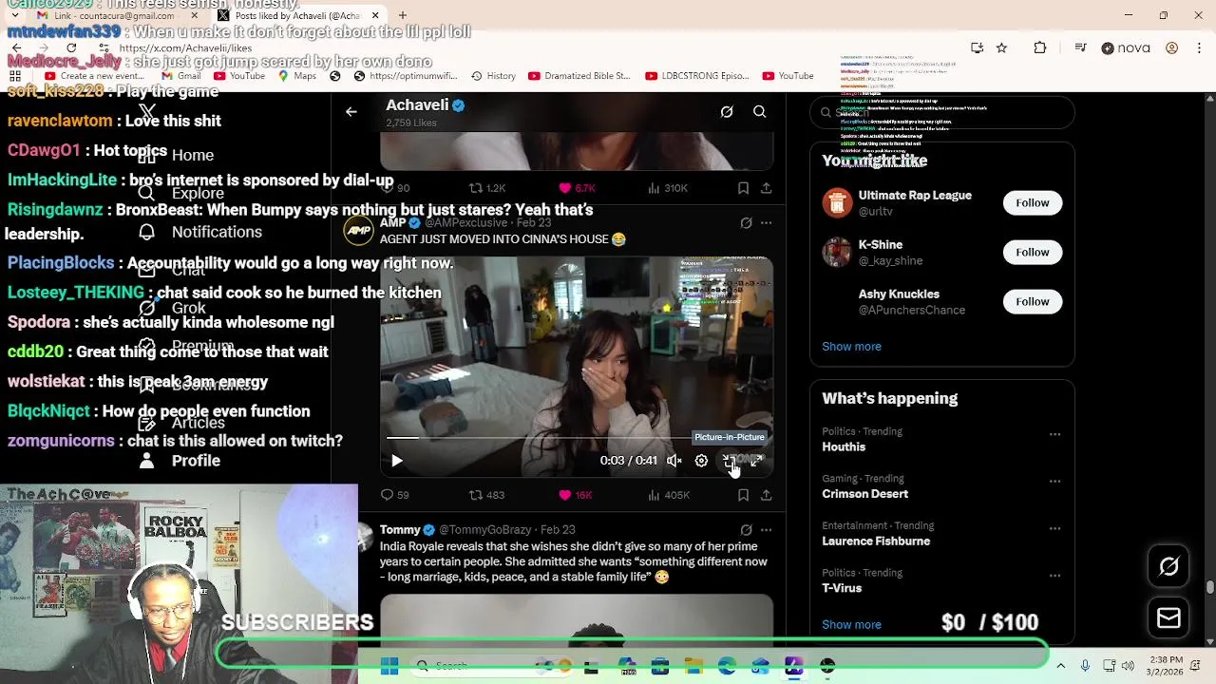
Task: View analytics of top post (310K views)
Action: 667,188
